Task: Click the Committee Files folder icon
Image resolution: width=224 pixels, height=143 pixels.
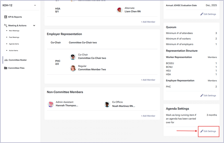Action: 6,68
